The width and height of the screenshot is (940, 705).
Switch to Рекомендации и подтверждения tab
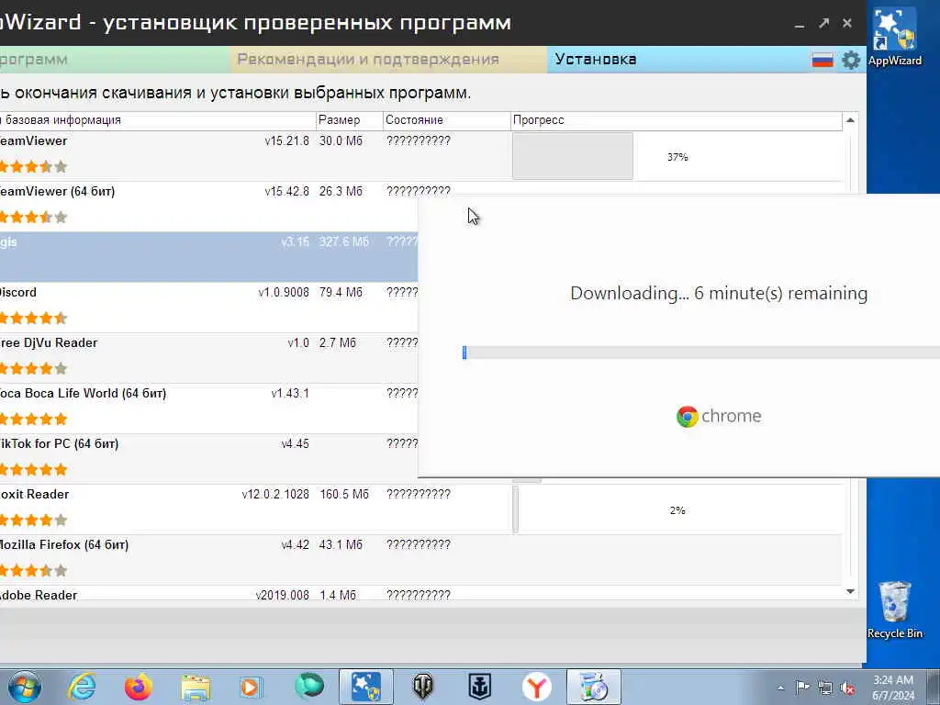[388, 60]
